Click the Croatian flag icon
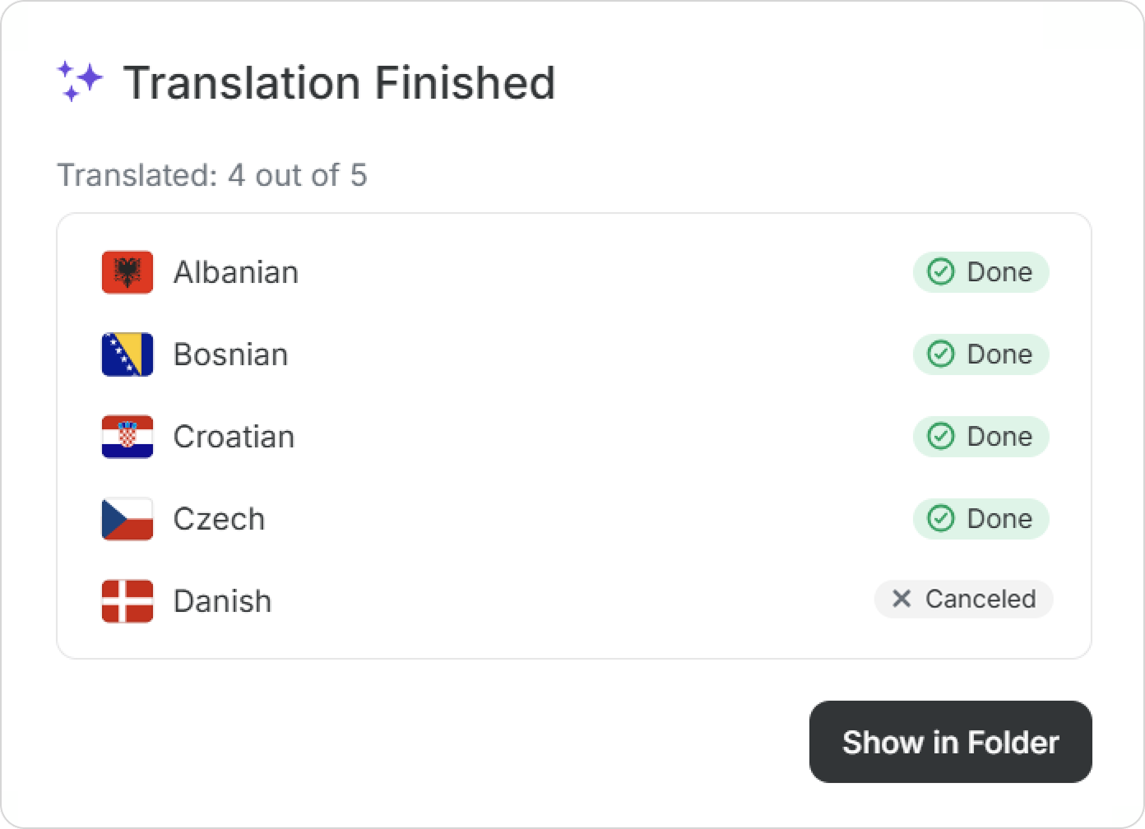The width and height of the screenshot is (1145, 829). pyautogui.click(x=127, y=437)
